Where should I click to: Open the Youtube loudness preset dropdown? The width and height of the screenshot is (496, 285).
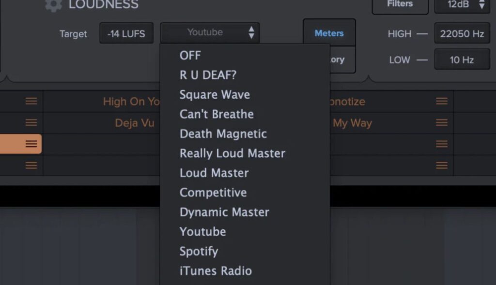click(x=210, y=33)
